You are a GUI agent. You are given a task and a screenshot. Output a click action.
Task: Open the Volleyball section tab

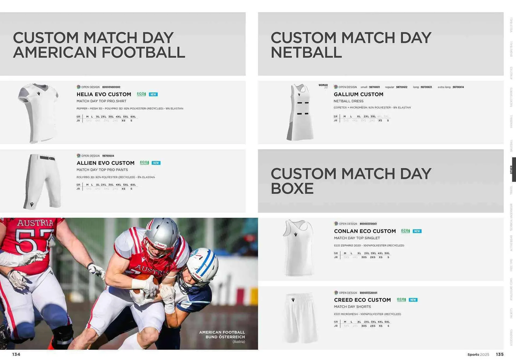511,25
